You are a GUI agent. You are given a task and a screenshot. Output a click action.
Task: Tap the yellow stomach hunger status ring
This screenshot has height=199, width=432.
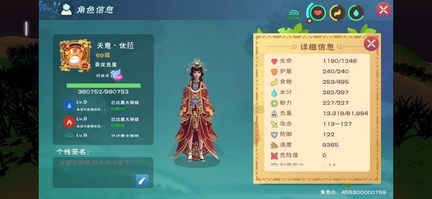pyautogui.click(x=337, y=13)
